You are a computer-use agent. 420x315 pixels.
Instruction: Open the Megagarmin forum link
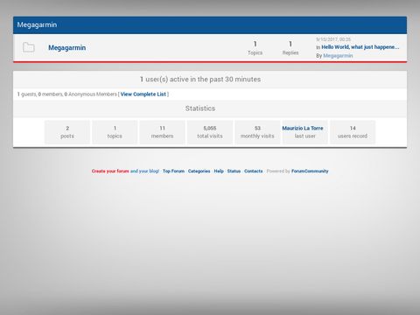(x=67, y=47)
